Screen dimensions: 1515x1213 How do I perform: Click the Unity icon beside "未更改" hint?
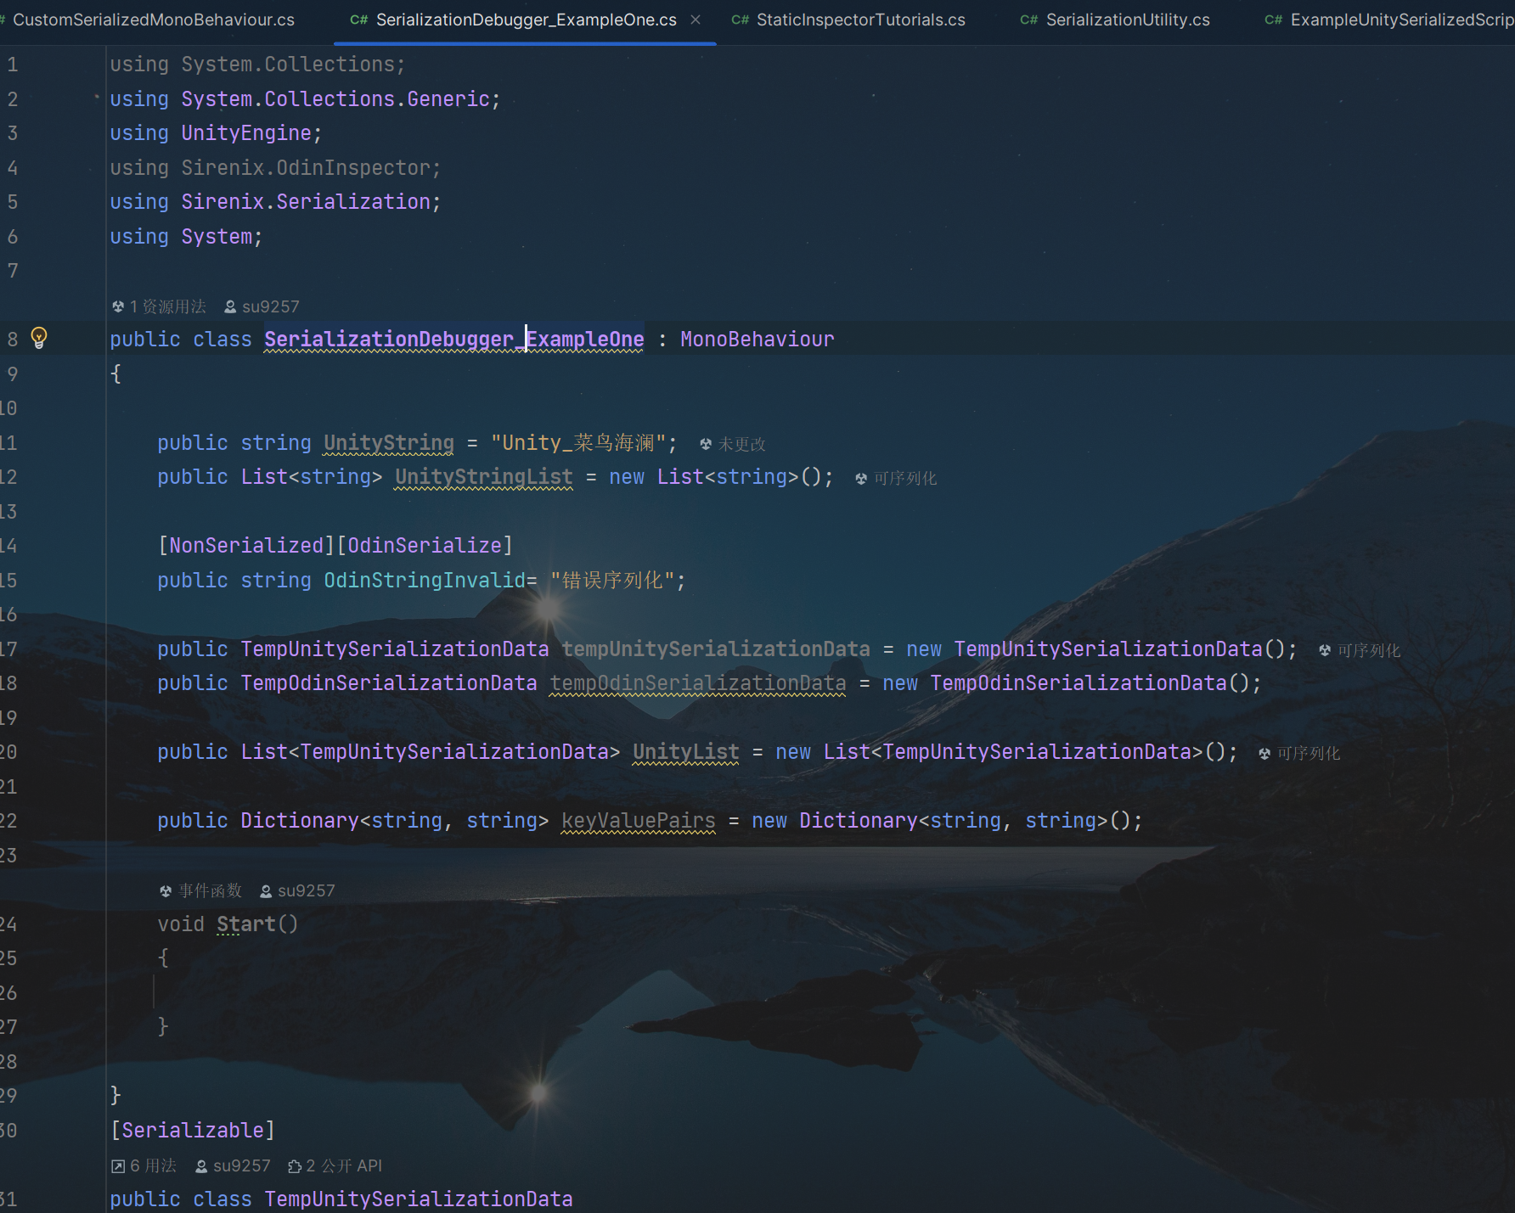coord(706,444)
